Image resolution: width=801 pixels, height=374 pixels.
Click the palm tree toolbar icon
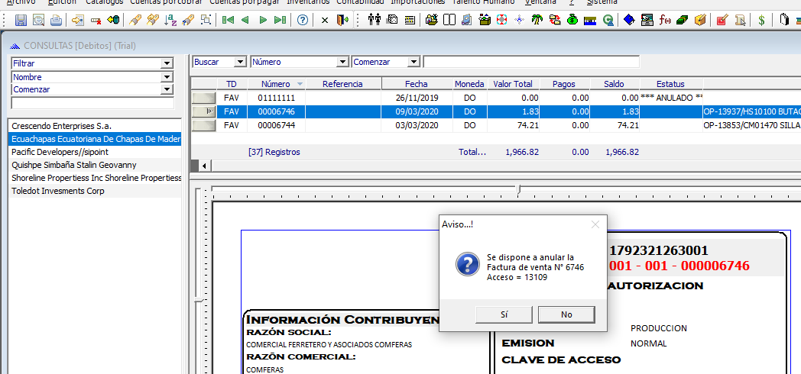[x=537, y=20]
